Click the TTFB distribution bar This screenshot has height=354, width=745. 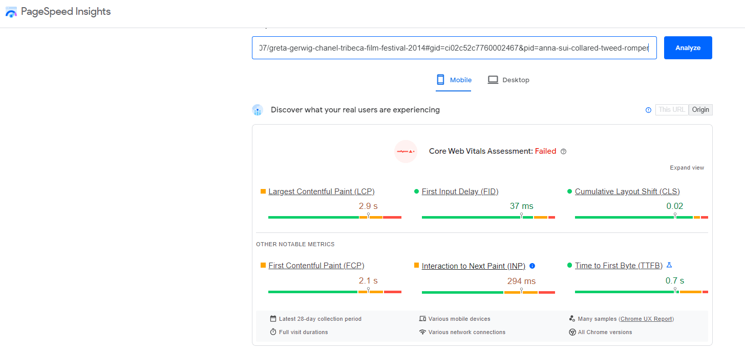click(642, 292)
